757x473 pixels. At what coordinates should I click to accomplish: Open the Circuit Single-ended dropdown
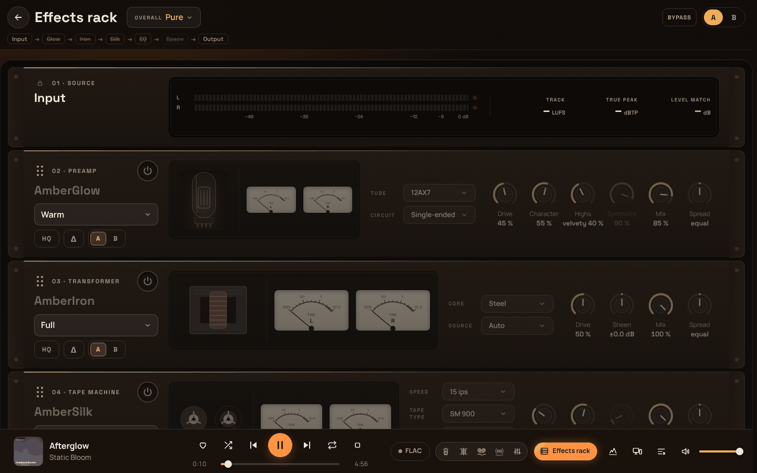439,215
